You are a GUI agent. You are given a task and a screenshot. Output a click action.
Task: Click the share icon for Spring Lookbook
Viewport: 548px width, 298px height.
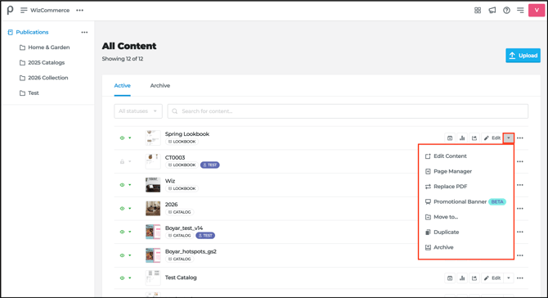click(474, 138)
